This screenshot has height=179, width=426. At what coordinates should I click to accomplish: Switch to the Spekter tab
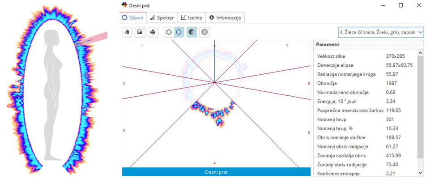(x=162, y=18)
